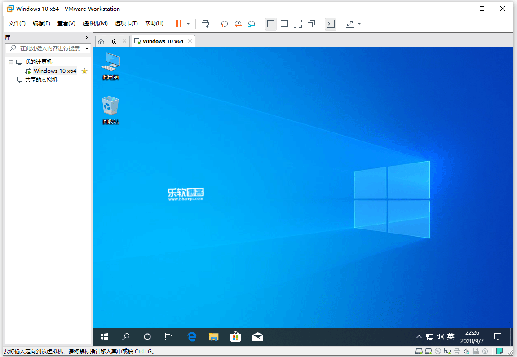This screenshot has width=517, height=357.
Task: Launch Microsoft Edge from guest taskbar
Action: coord(191,336)
